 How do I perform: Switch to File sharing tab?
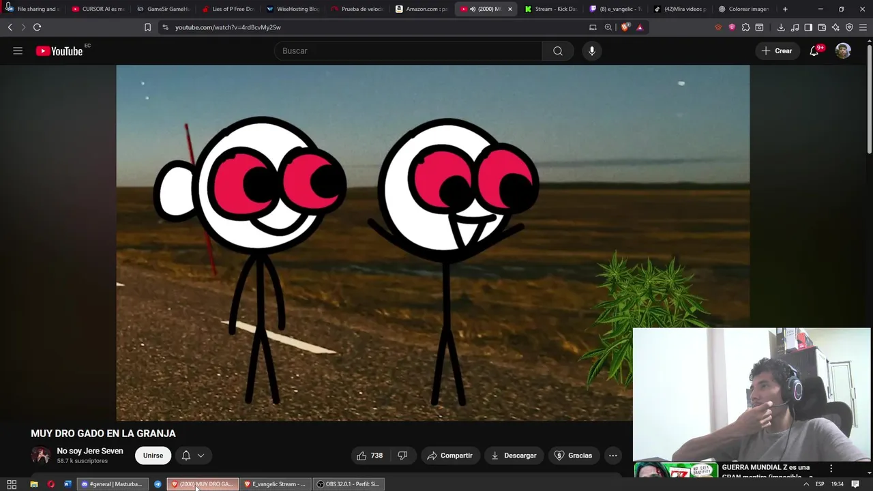click(33, 9)
